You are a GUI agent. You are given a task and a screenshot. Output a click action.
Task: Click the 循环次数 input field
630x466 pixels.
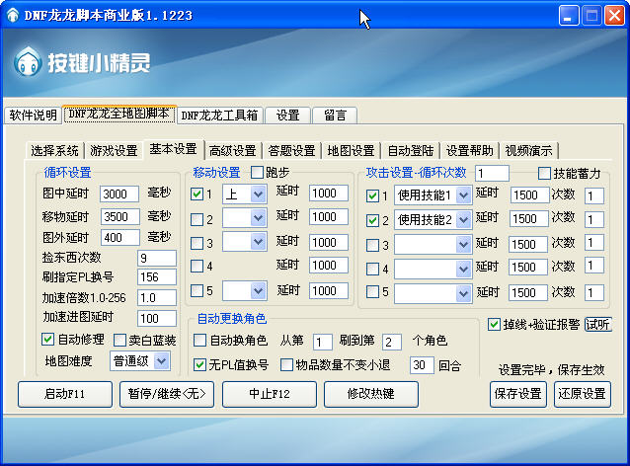[492, 174]
